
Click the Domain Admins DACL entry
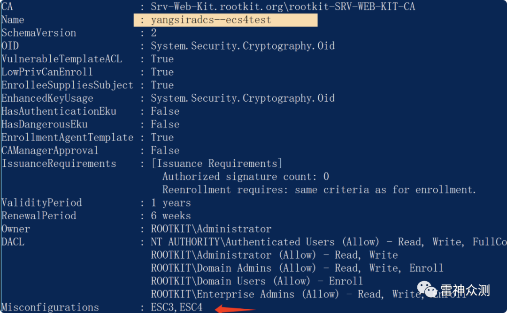click(x=297, y=268)
